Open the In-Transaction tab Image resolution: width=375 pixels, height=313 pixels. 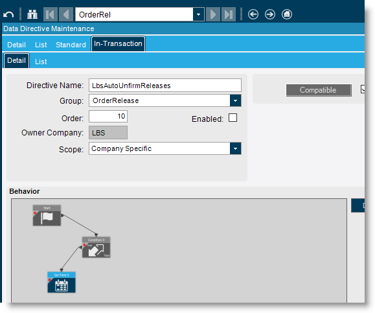(118, 44)
